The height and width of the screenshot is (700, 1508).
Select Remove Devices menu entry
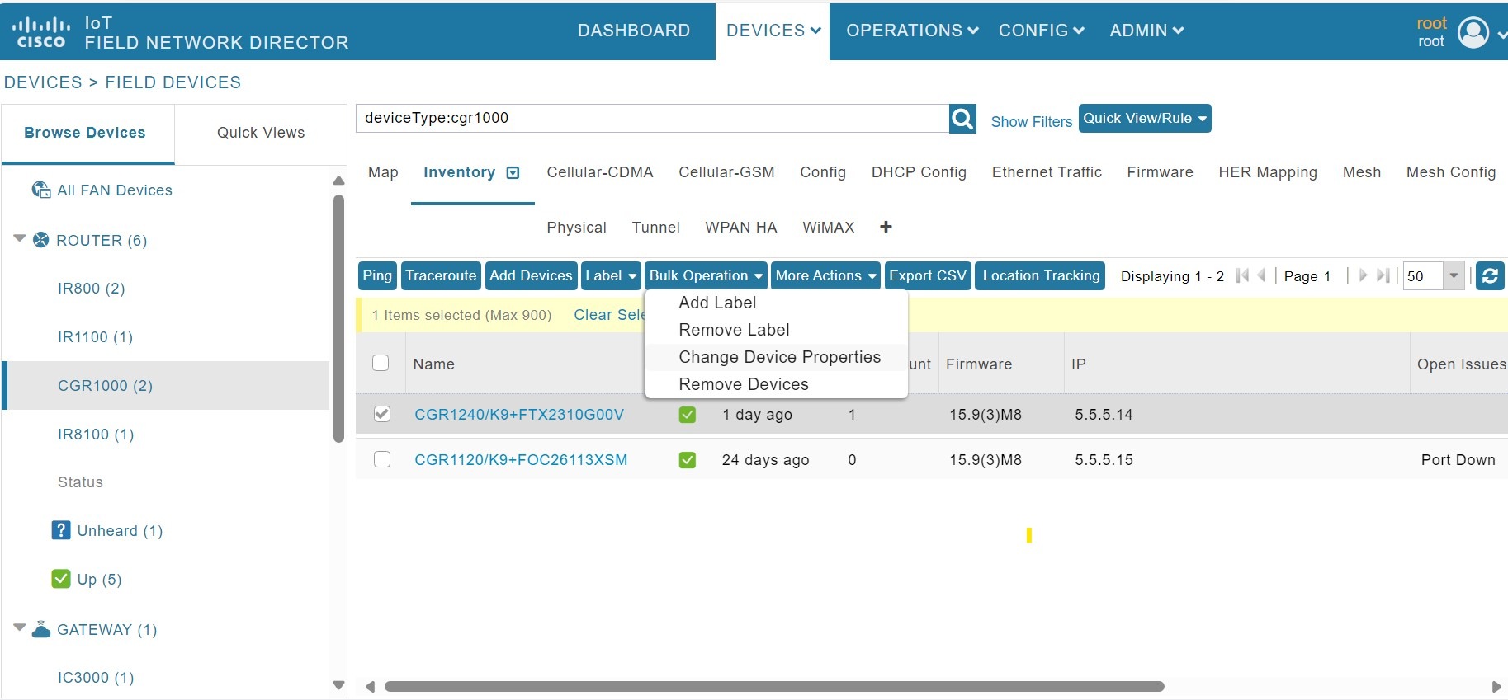coord(743,384)
